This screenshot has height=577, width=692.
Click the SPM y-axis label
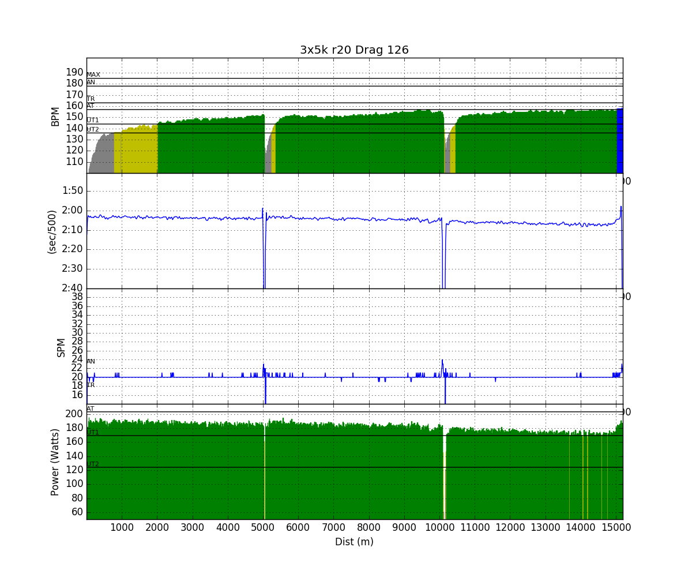pyautogui.click(x=61, y=347)
